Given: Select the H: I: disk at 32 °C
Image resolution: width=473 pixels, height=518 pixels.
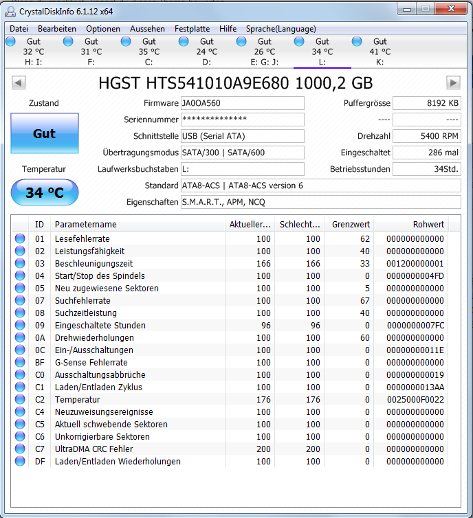Looking at the screenshot, I should pyautogui.click(x=34, y=52).
